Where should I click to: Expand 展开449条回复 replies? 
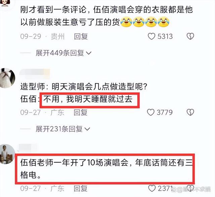coord(63,53)
